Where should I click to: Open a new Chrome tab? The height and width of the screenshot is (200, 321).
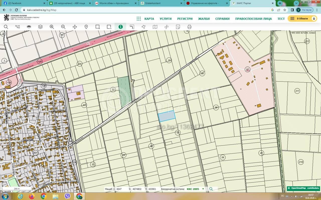(x=280, y=3)
